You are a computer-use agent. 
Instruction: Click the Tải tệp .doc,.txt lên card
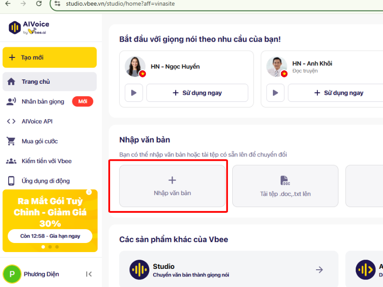tap(285, 186)
